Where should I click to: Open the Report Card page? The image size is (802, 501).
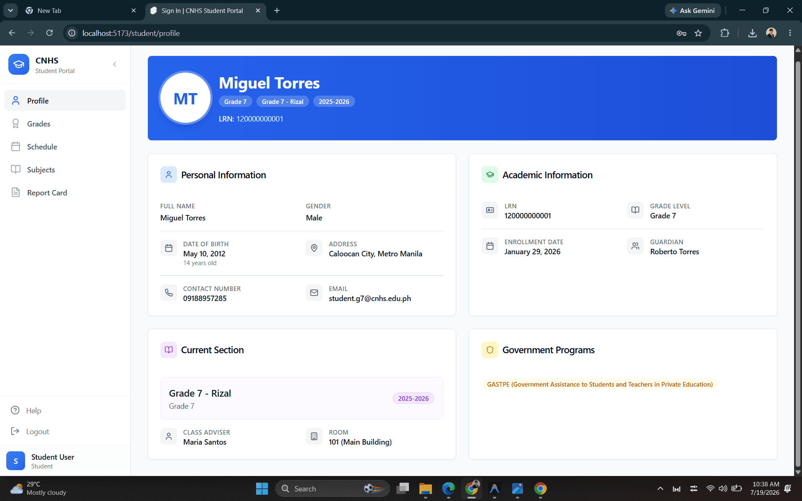point(65,192)
